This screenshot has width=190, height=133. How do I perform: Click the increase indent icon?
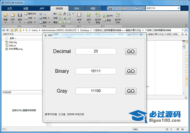click(x=65, y=22)
